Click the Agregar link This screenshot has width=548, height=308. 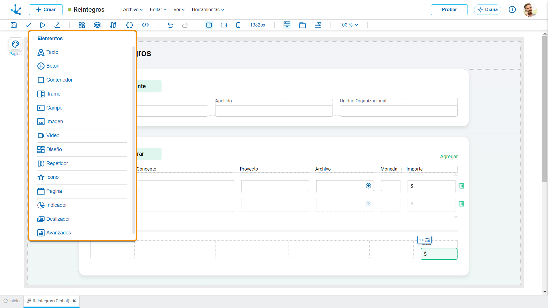pos(449,157)
